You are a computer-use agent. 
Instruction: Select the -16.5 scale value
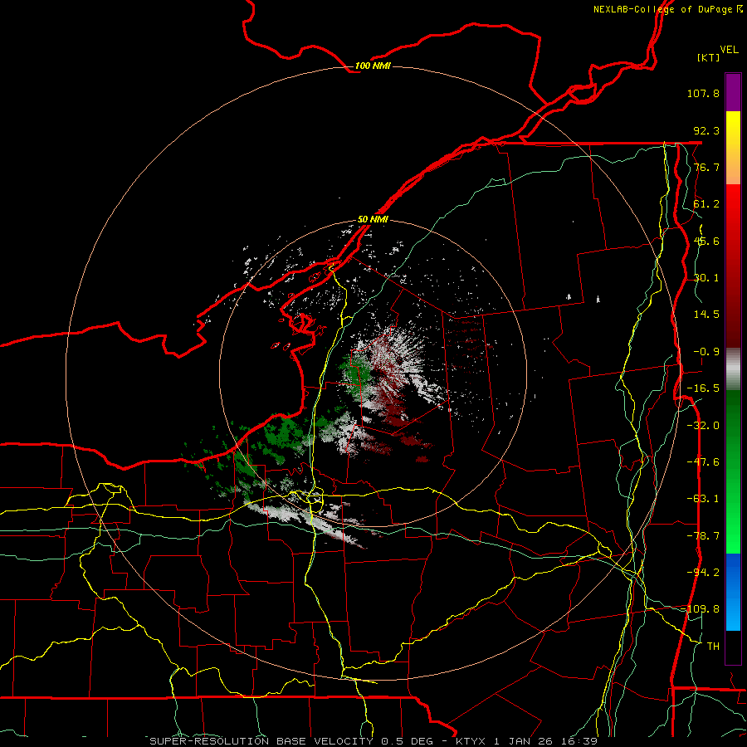click(703, 388)
